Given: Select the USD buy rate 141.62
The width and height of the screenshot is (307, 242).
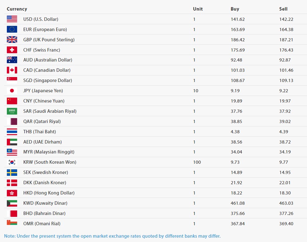Looking at the screenshot, I should (x=238, y=19).
